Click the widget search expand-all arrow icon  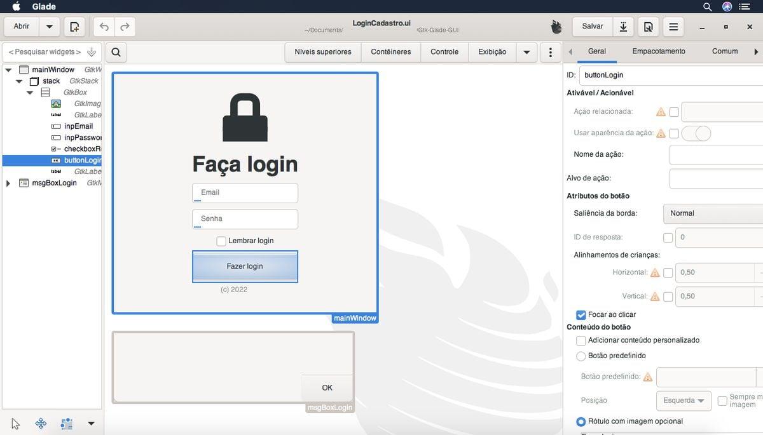tap(92, 52)
